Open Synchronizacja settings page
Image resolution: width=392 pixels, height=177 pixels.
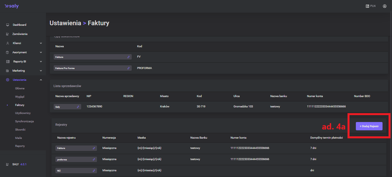point(24,121)
